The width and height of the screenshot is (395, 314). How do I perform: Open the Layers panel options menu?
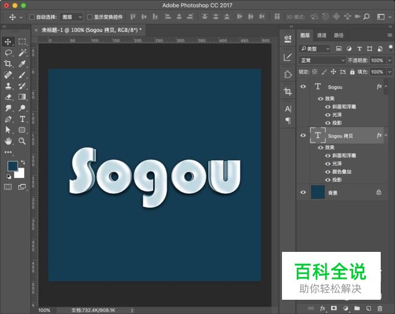click(390, 35)
